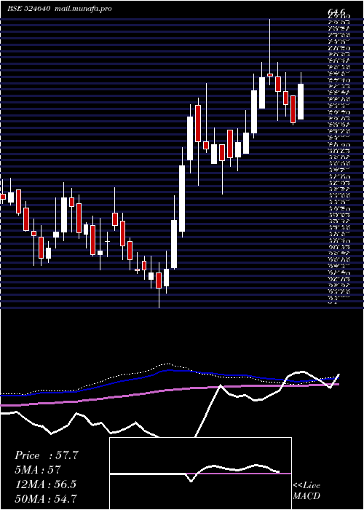The image size is (364, 510).
Task: Click the '<<Live MACD' label
Action: 306,491
